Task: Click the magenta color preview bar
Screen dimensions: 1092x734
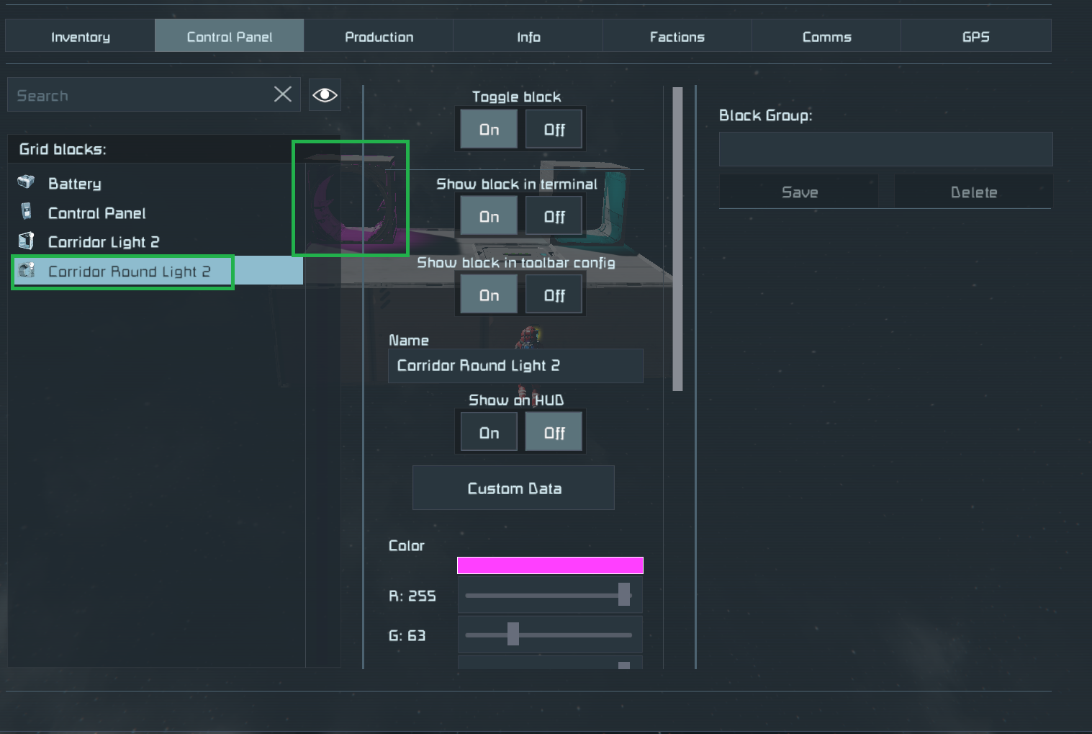Action: pos(550,565)
